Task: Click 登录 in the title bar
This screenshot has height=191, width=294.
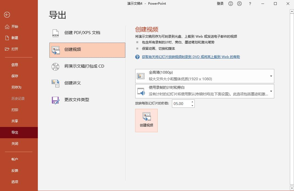Action: [220, 4]
